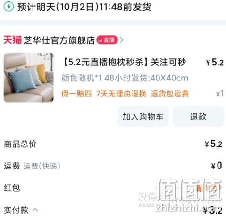Click the 退款 refund button
Viewport: 226px width, 216px height.
click(x=198, y=117)
